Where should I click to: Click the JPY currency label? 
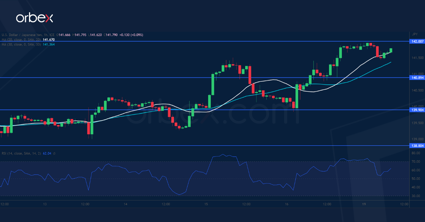[x=415, y=34]
